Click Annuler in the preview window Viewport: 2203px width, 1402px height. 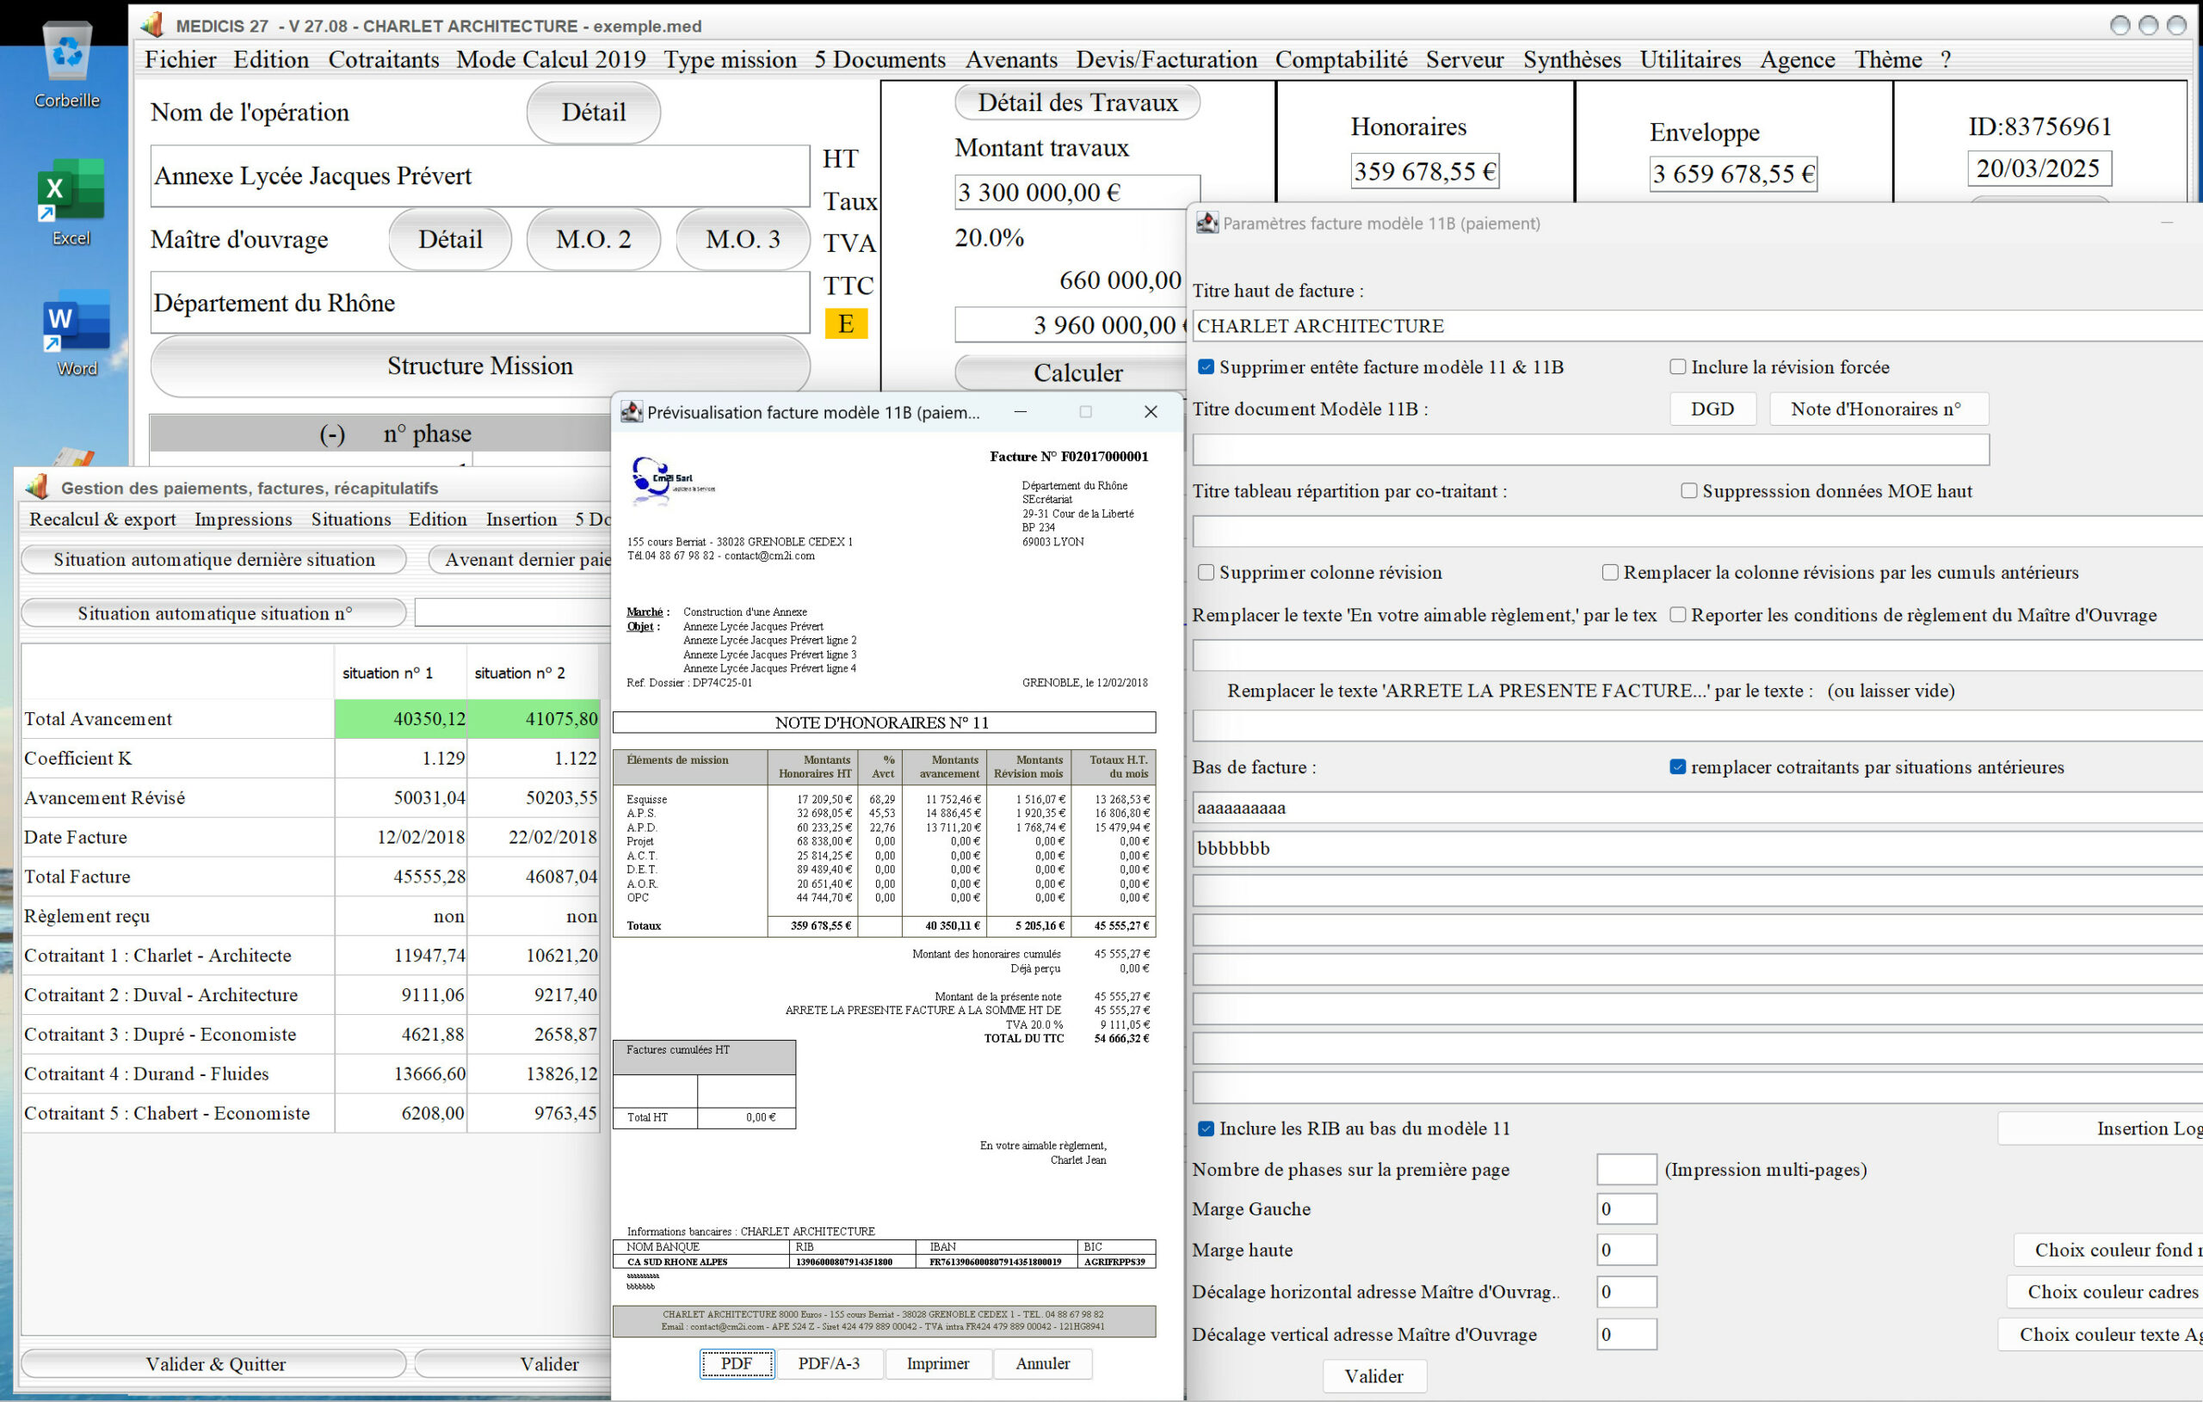1042,1363
